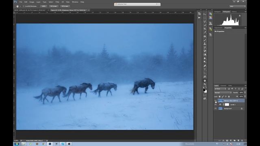The image size is (260, 146).
Task: Select the Dodge tool
Action: coord(205,62)
